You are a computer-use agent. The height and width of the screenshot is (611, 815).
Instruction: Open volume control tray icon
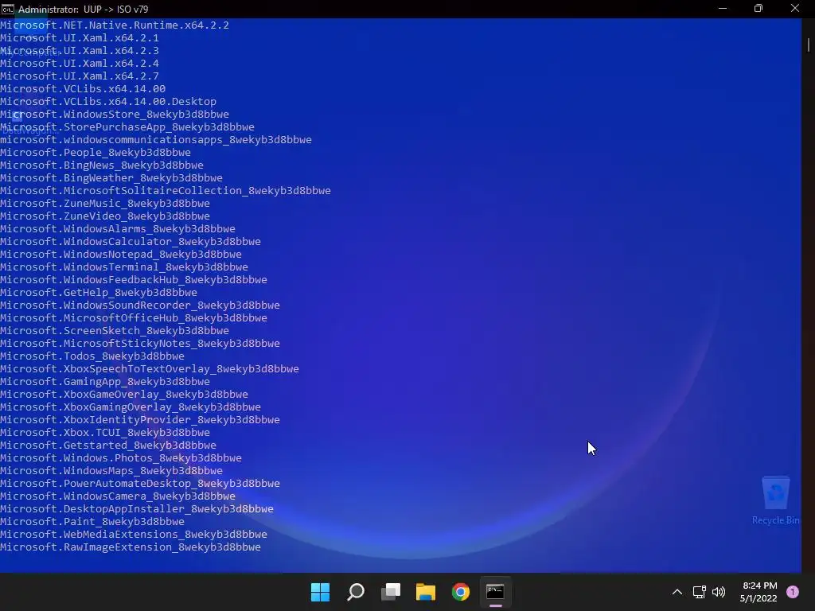(719, 592)
